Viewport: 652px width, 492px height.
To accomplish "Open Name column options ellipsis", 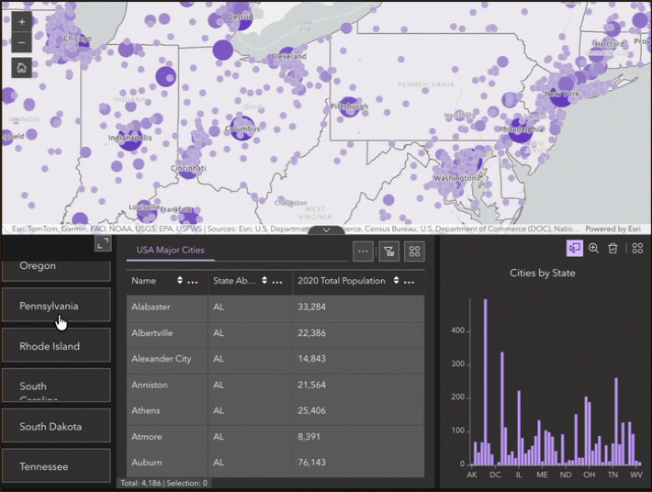I will pyautogui.click(x=193, y=281).
